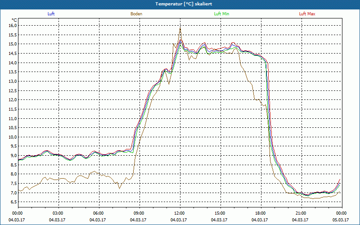Click the '7,0' y-axis value
This screenshot has width=360, height=225.
(x=14, y=193)
